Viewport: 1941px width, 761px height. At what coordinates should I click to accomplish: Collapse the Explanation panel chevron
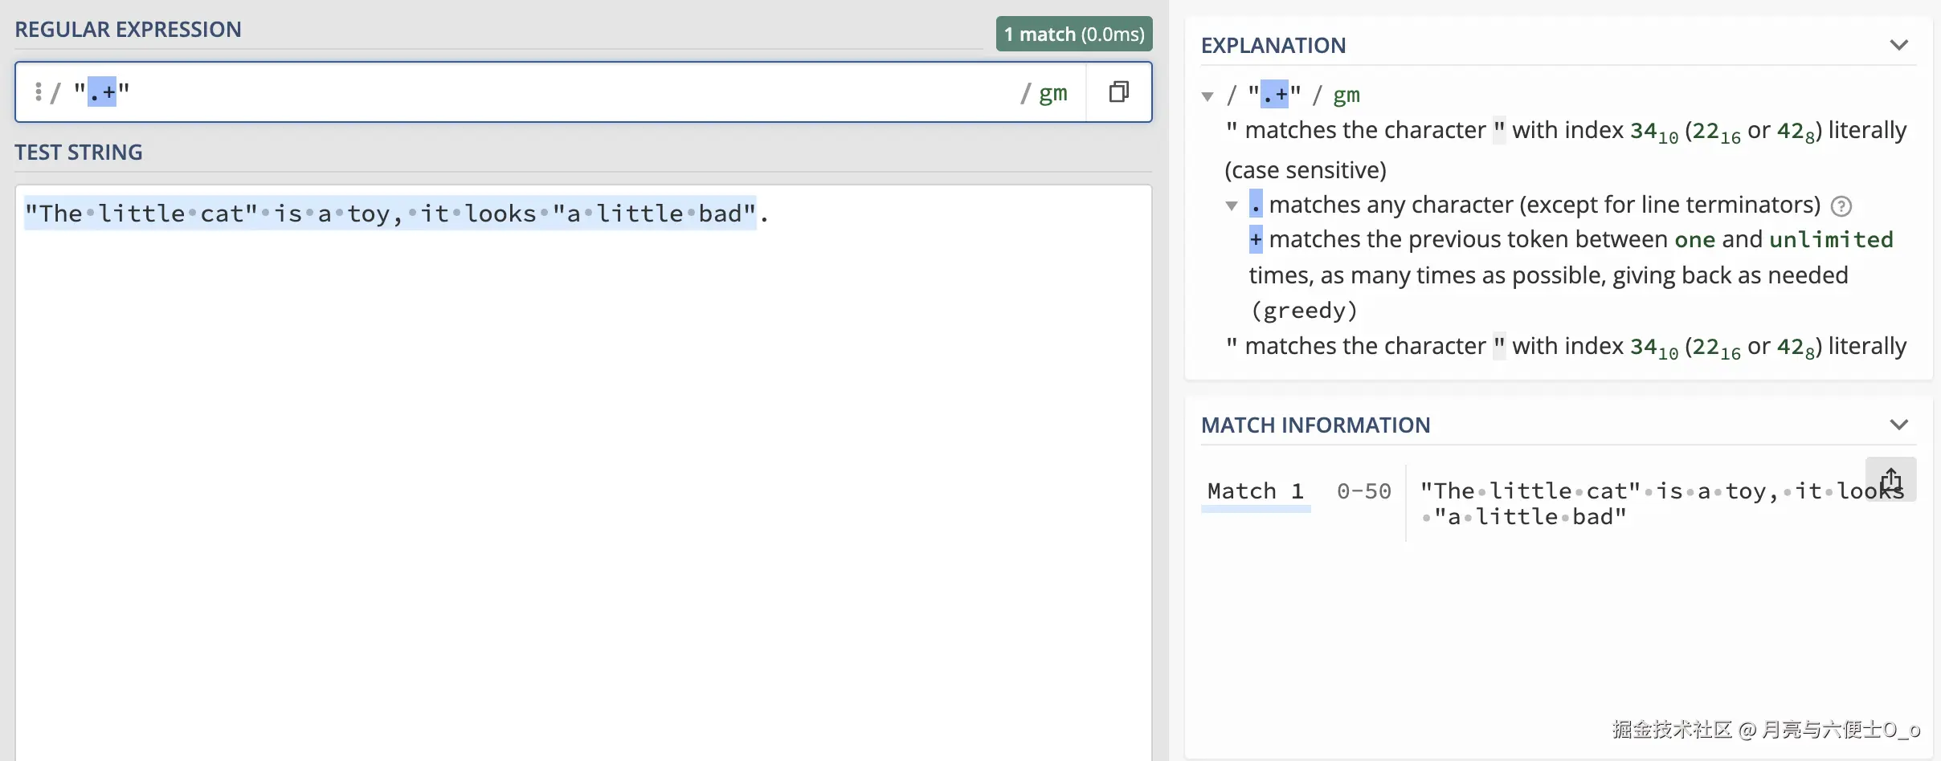tap(1898, 45)
